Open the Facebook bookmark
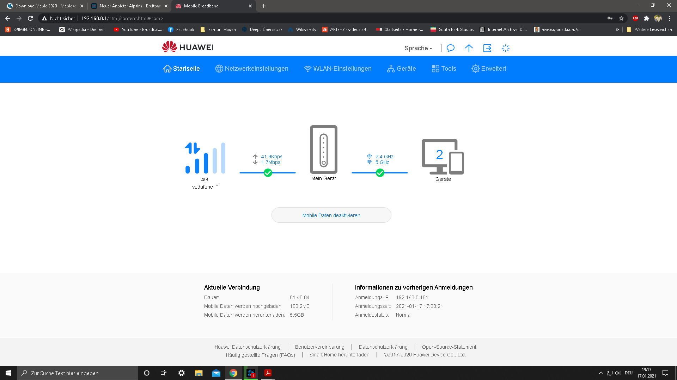Image resolution: width=677 pixels, height=380 pixels. click(181, 30)
